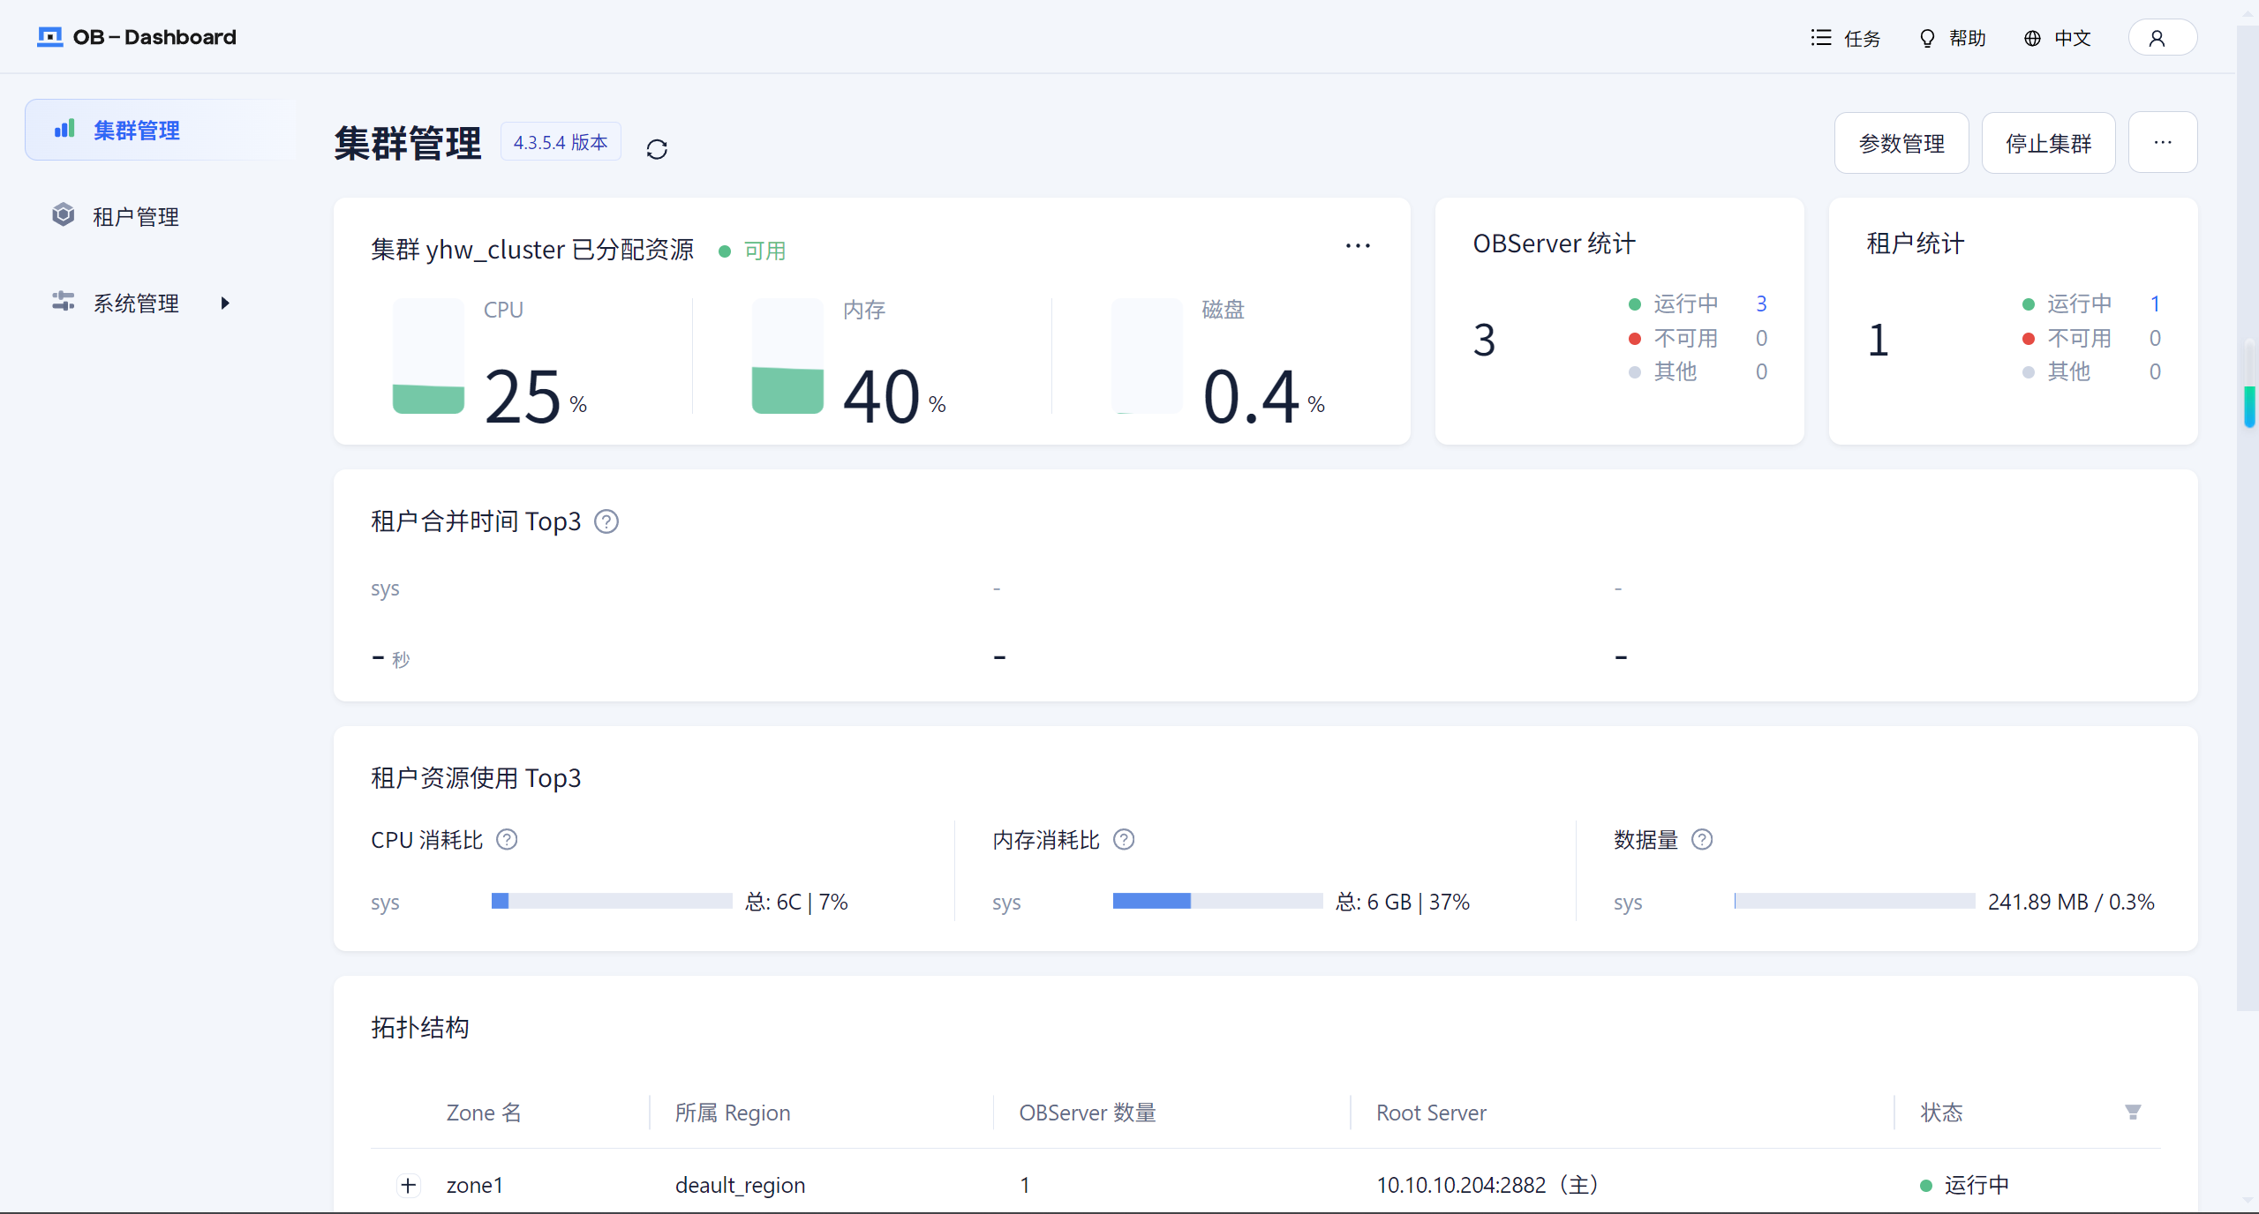Click the 参数管理 button
This screenshot has height=1214, width=2259.
[x=1901, y=143]
